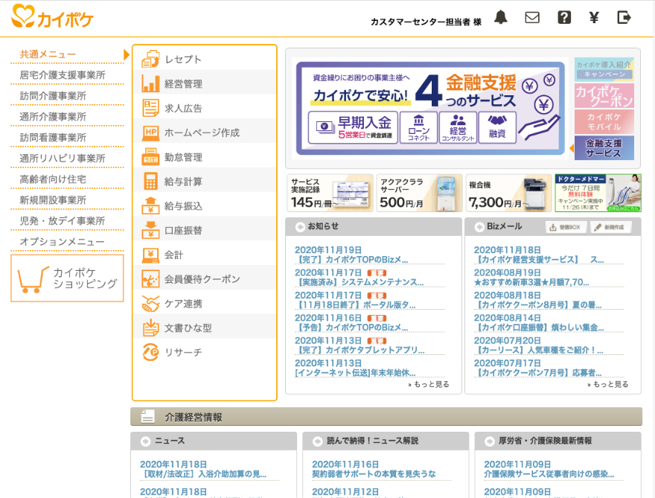The height and width of the screenshot is (498, 655).
Task: Click the お知らせ panel arrow icon
Action: 300,227
